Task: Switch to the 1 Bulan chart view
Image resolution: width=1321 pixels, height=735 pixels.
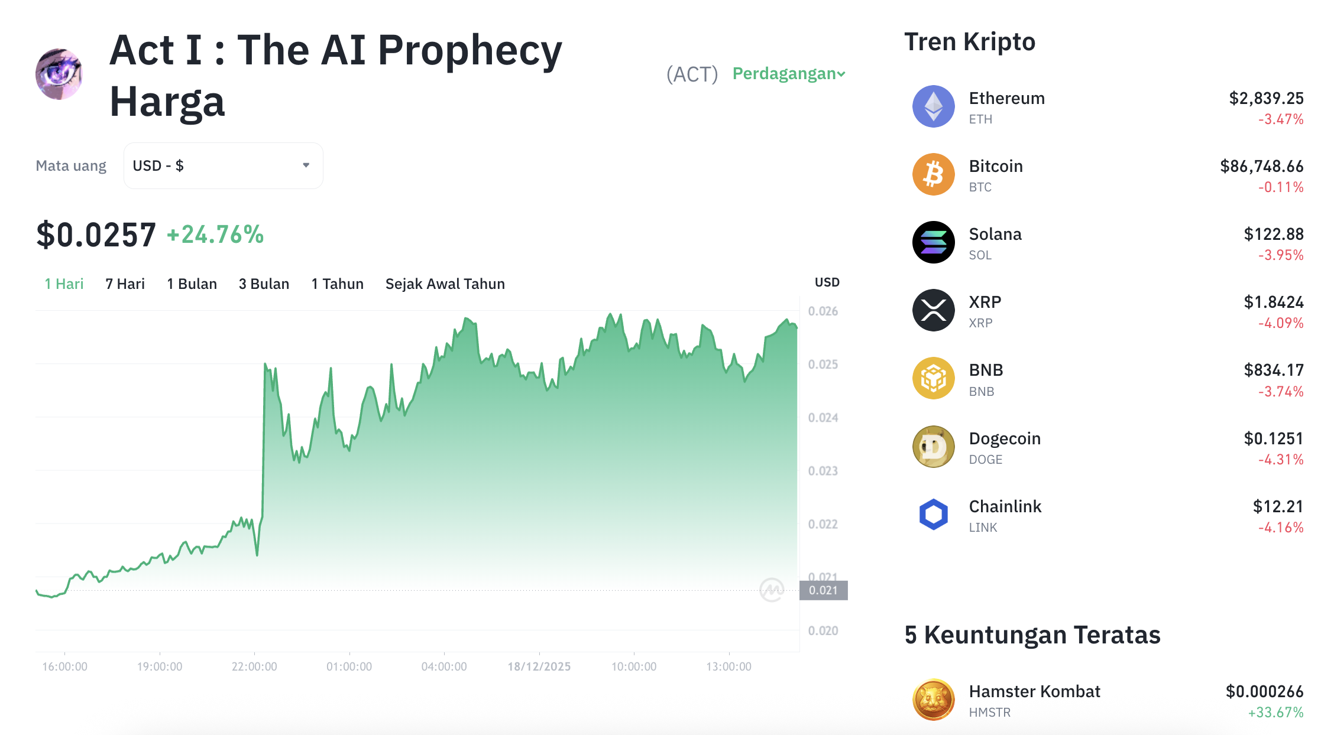Action: (x=192, y=284)
